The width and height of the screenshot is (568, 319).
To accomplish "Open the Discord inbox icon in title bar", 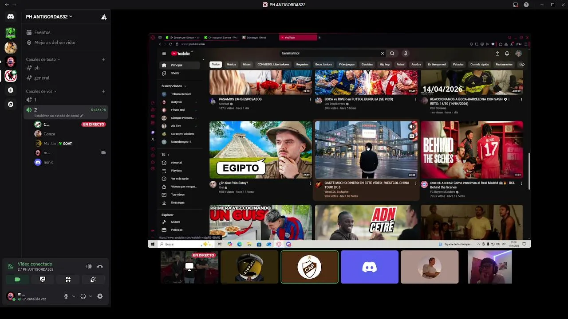I will 515,4.
